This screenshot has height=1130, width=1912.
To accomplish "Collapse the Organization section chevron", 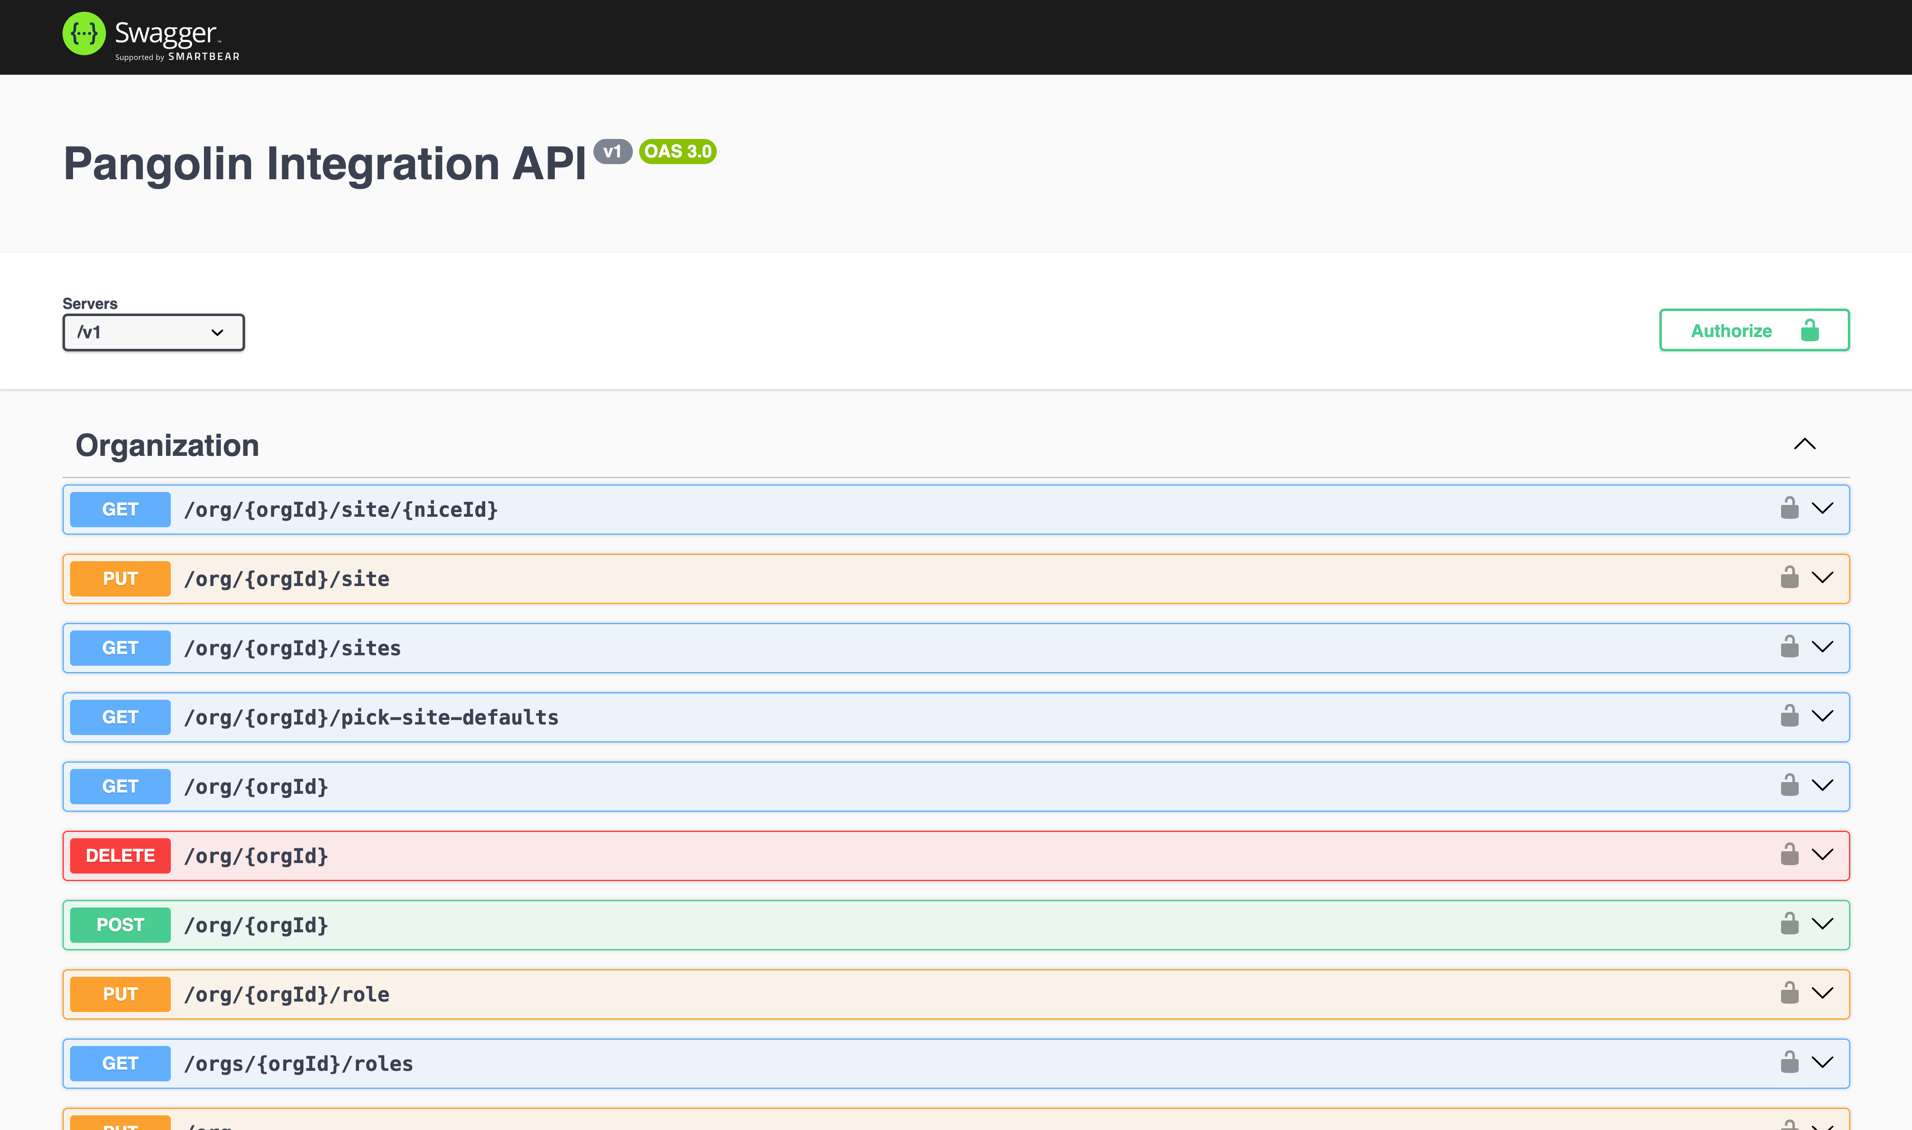I will tap(1805, 445).
